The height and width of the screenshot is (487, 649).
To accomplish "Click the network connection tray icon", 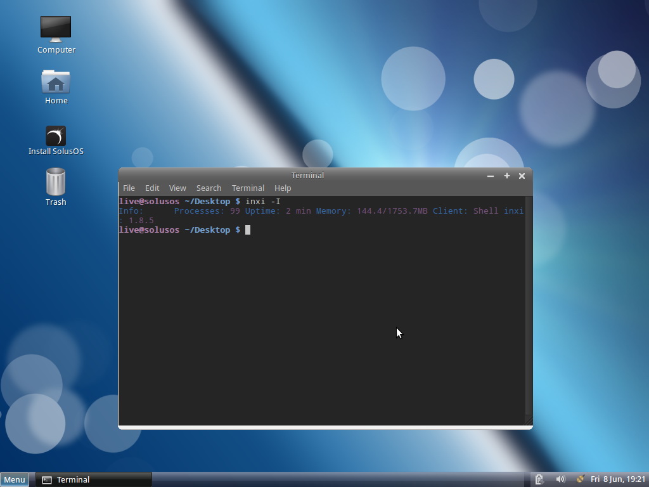I will tap(579, 479).
